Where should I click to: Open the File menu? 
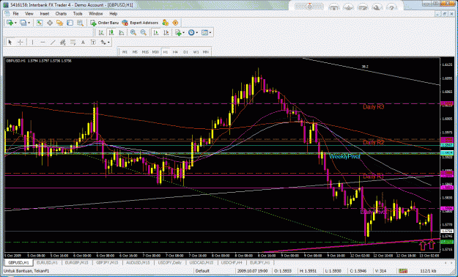coord(15,14)
